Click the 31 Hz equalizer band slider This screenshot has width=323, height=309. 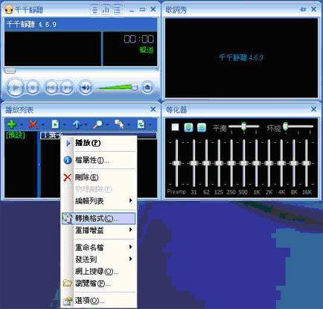coord(194,163)
